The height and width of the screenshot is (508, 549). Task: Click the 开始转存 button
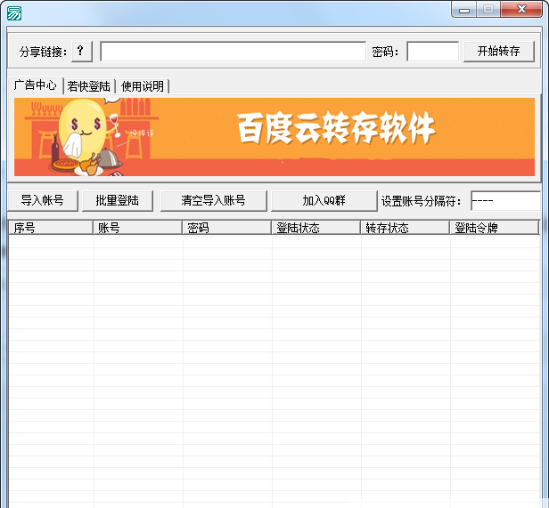coord(499,52)
